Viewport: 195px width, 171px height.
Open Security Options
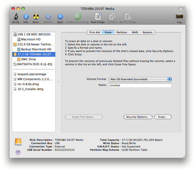138,117
